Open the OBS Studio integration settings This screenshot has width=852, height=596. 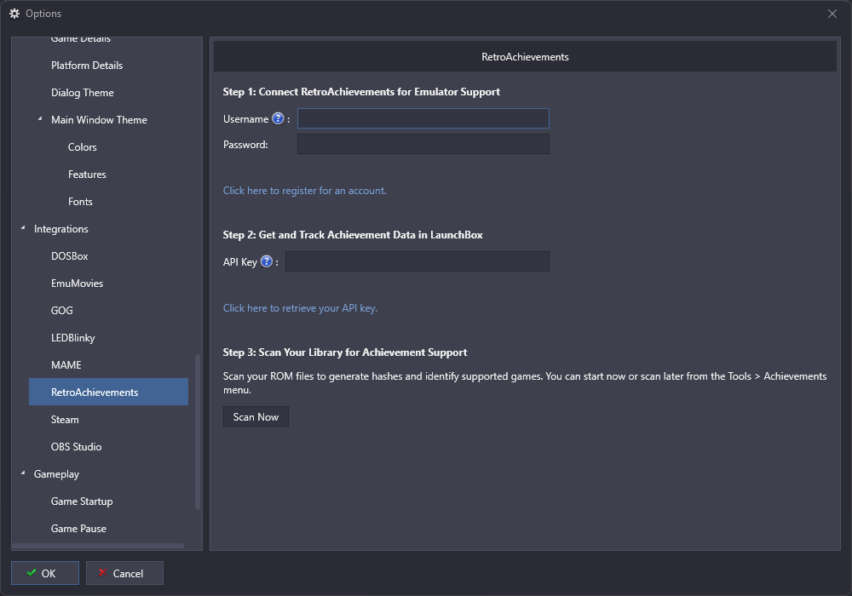(76, 447)
